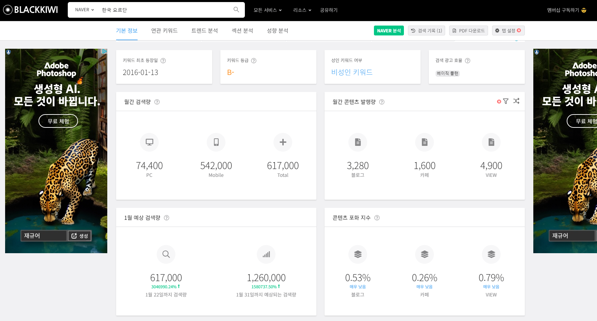Open 탭 설정 settings

[508, 31]
